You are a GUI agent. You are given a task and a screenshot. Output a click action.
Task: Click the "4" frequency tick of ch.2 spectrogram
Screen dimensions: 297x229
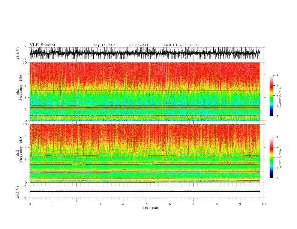tap(27, 159)
